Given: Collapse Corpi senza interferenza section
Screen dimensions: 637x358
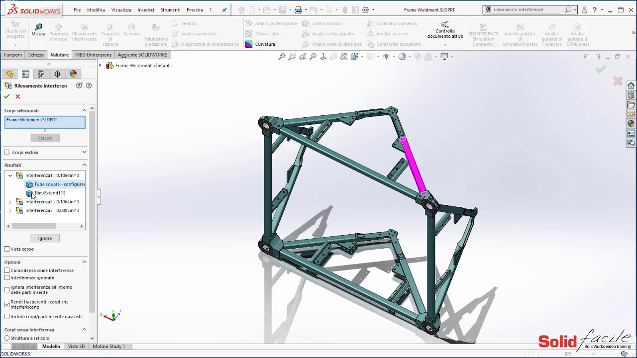Looking at the screenshot, I should click(84, 330).
